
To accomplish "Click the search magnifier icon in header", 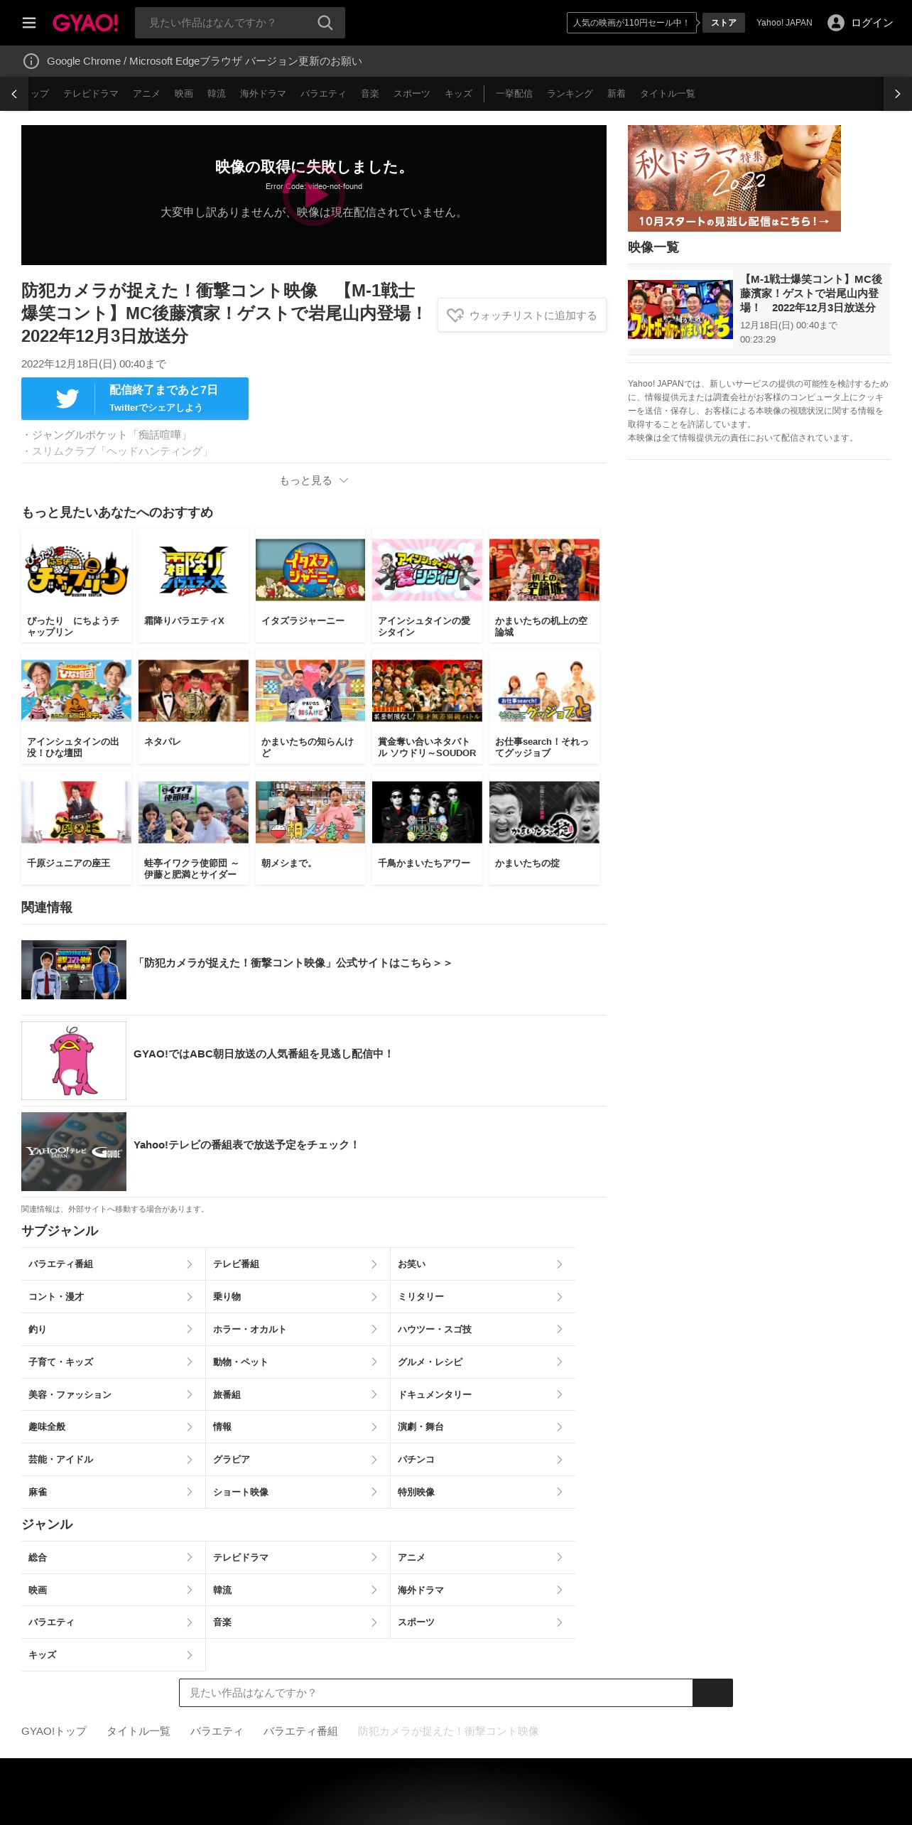I will click(x=325, y=23).
